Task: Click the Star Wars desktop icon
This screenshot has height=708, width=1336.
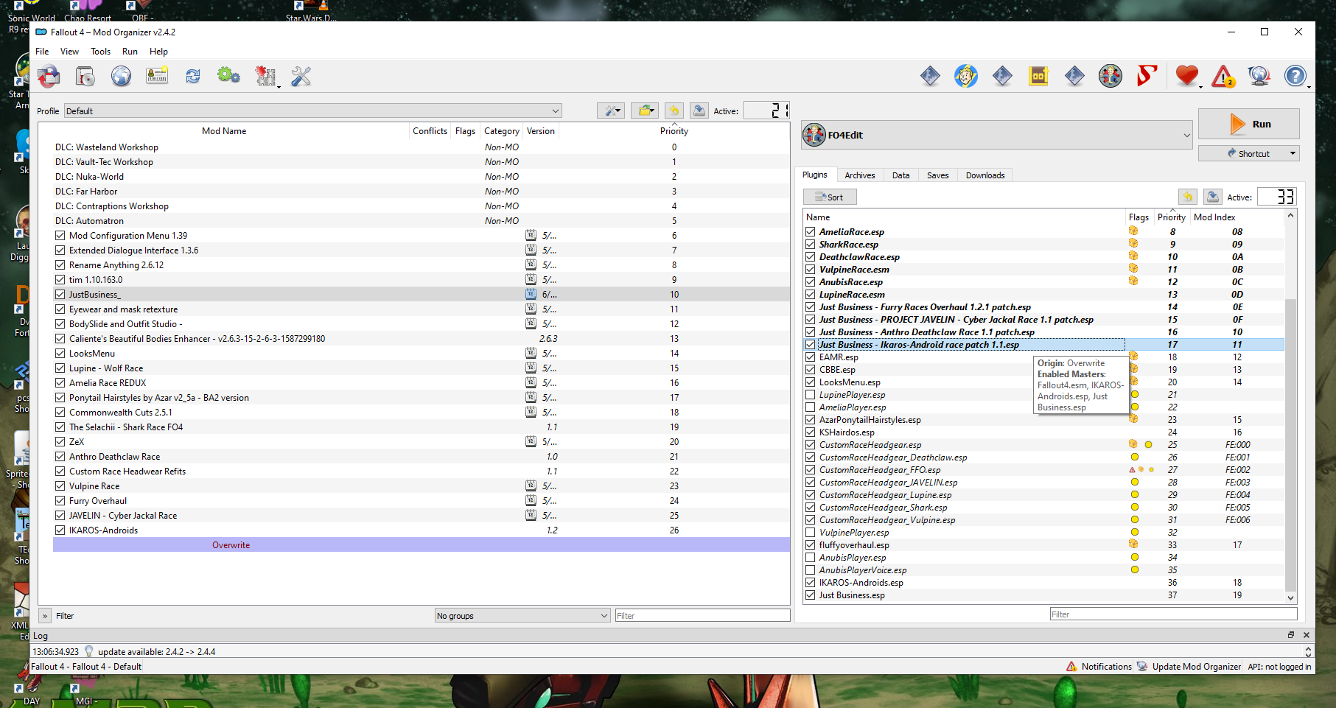Action: click(x=311, y=11)
